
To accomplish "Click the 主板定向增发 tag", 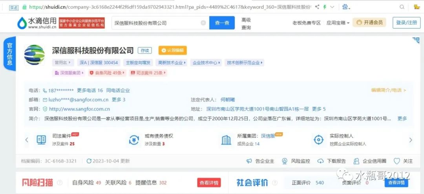I will pyautogui.click(x=138, y=63).
